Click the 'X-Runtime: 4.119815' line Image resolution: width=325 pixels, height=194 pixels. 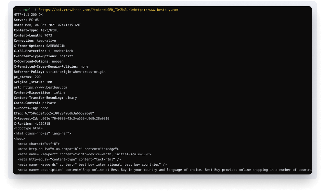pyautogui.click(x=32, y=124)
